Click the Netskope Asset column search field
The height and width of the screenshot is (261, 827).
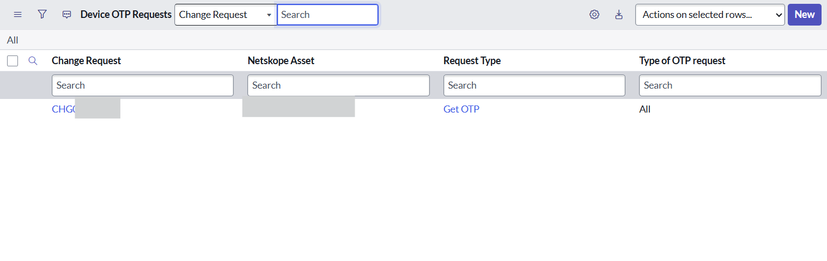(338, 85)
